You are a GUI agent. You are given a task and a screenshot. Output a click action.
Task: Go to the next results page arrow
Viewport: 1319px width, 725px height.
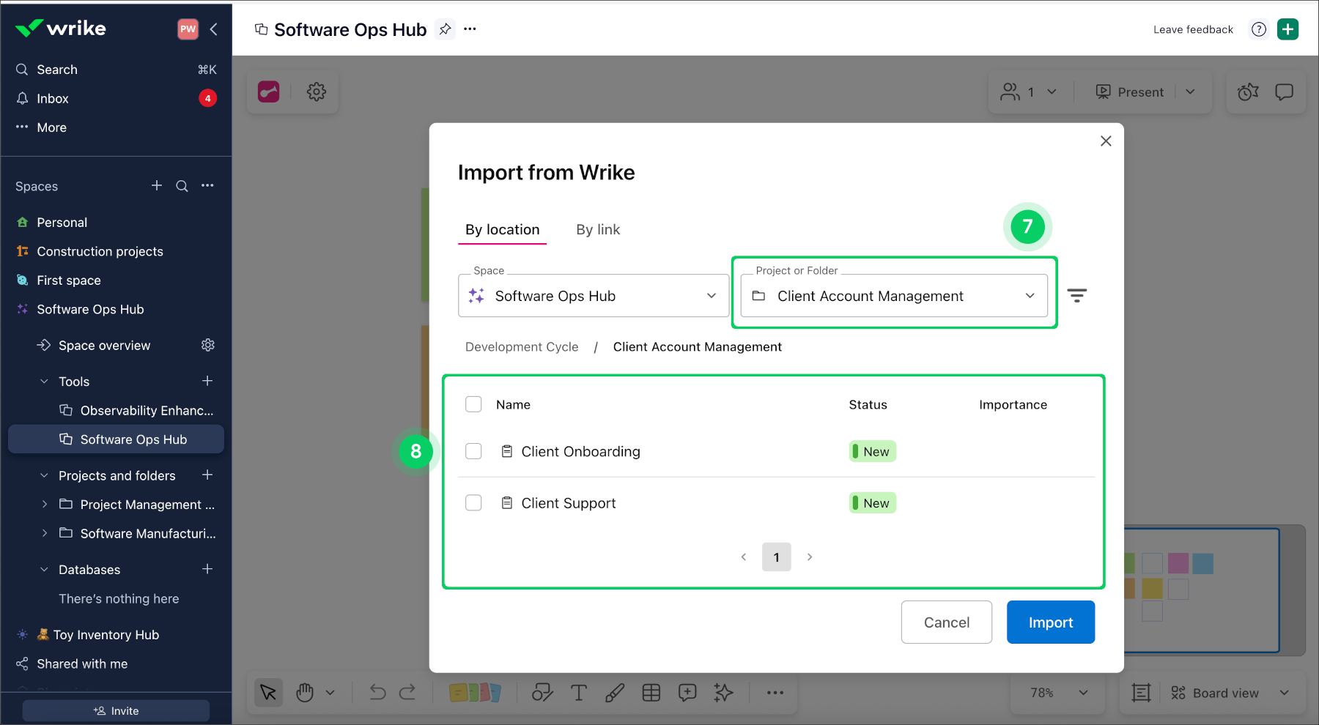coord(810,557)
